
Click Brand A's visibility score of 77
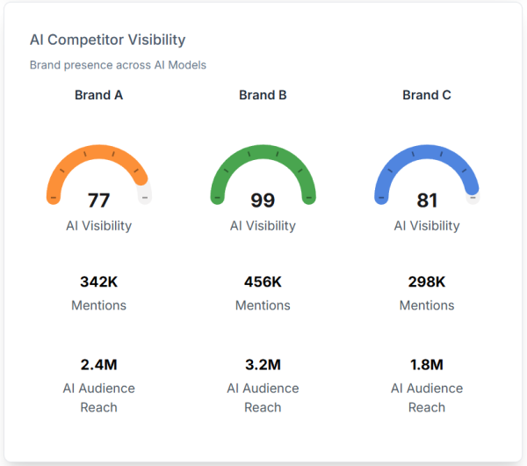click(98, 200)
